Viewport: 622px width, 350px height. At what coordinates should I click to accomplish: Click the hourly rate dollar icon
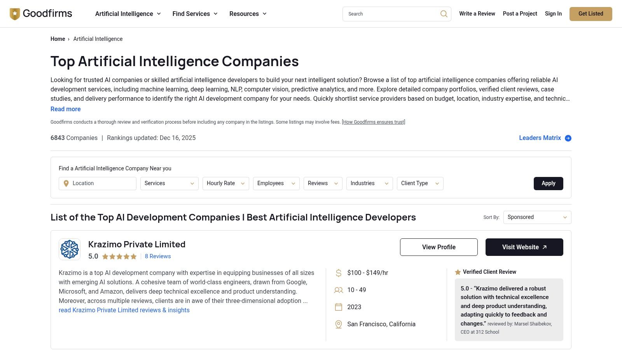pos(338,273)
